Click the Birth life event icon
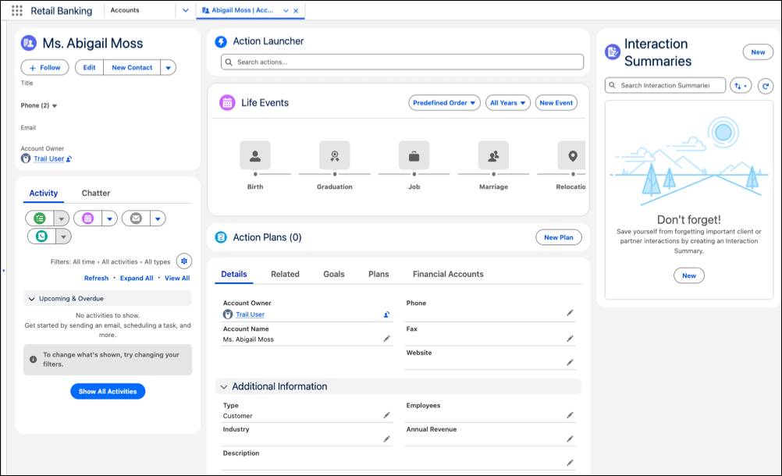The image size is (782, 476). pos(255,155)
